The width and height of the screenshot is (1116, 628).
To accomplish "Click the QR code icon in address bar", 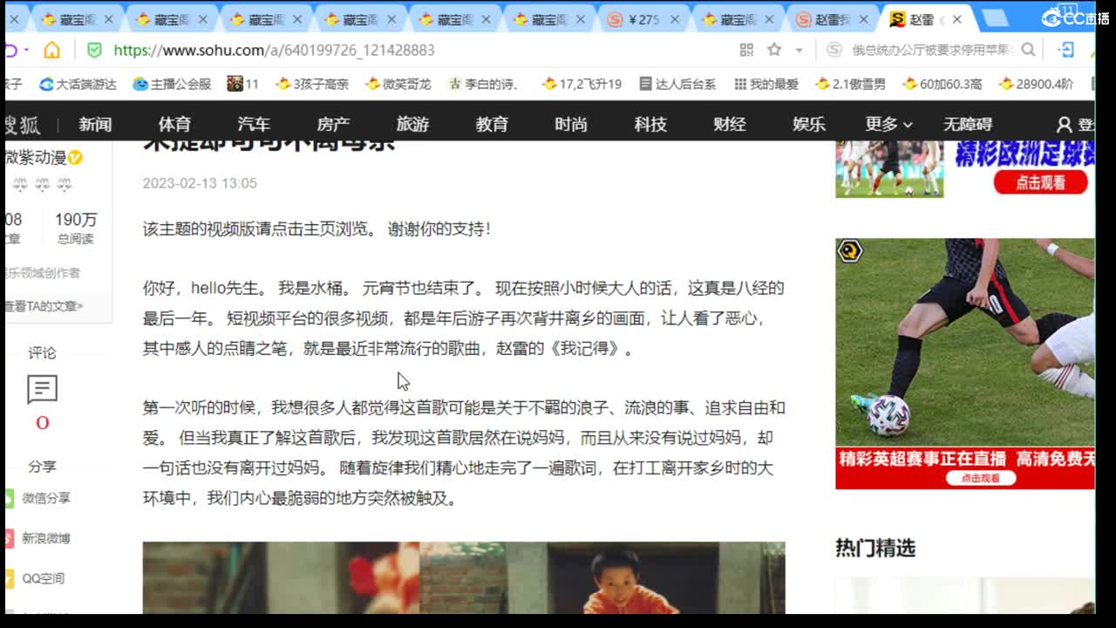I will pyautogui.click(x=746, y=50).
